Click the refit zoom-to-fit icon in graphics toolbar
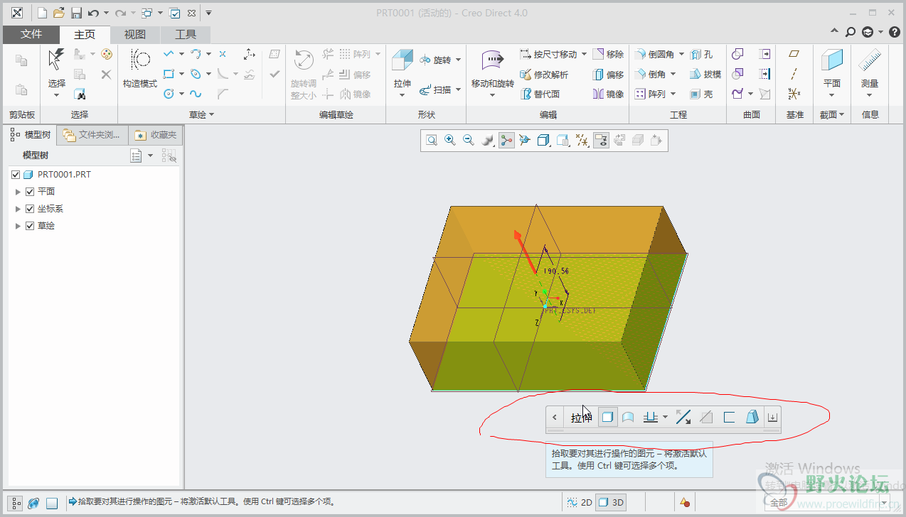906x517 pixels. click(x=432, y=141)
